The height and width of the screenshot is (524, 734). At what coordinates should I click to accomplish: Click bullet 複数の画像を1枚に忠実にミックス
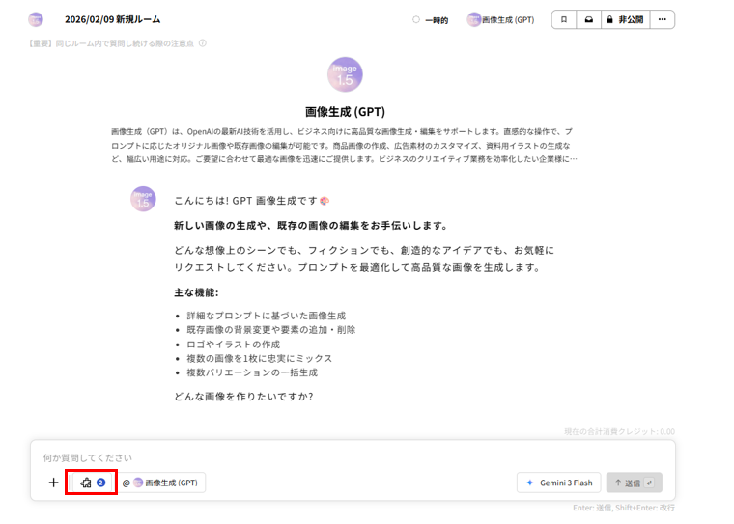click(x=260, y=358)
